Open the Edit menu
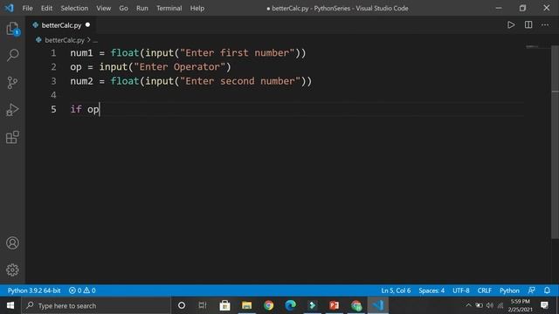The image size is (559, 314). point(46,8)
